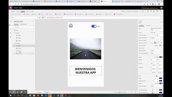Open the Fuente Open Sans dropdown

[x=156, y=32]
